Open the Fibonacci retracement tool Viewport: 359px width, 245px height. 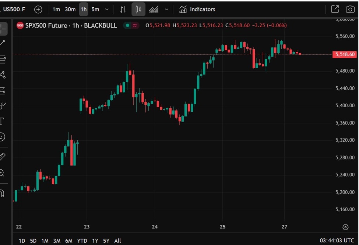pos(3,59)
